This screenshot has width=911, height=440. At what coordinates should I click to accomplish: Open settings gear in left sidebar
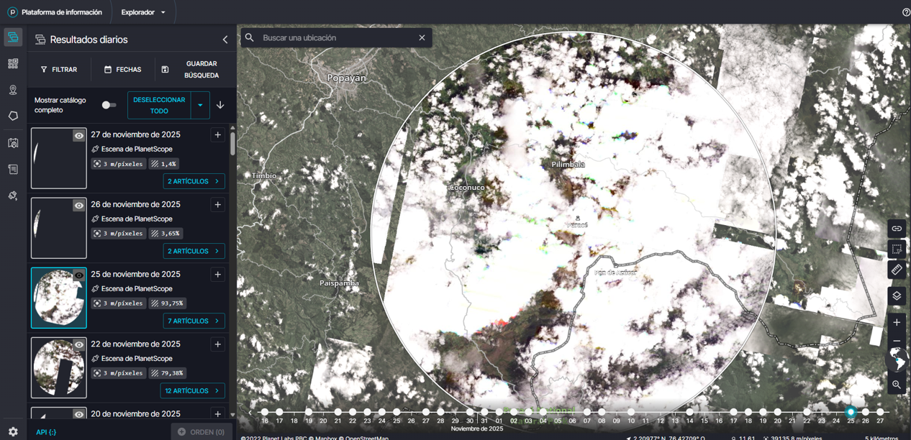coord(13,431)
